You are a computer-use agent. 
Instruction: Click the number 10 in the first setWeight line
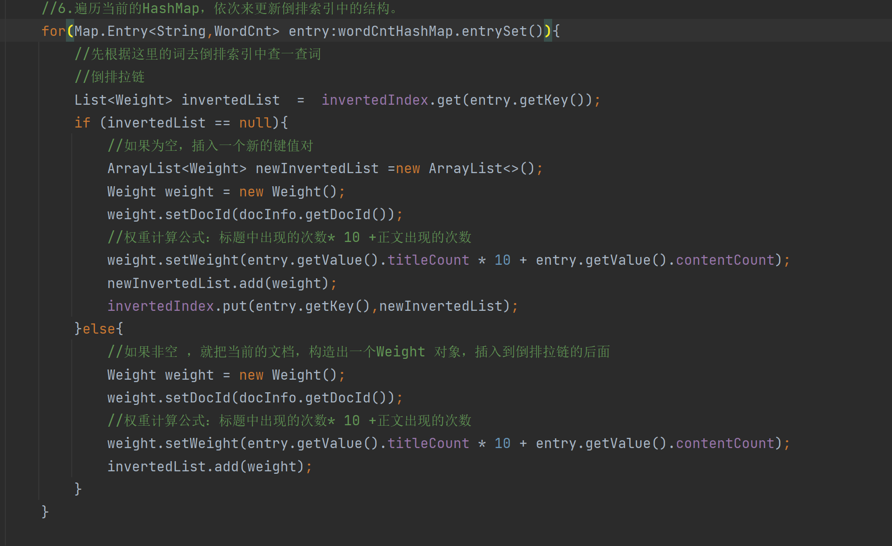pyautogui.click(x=502, y=260)
